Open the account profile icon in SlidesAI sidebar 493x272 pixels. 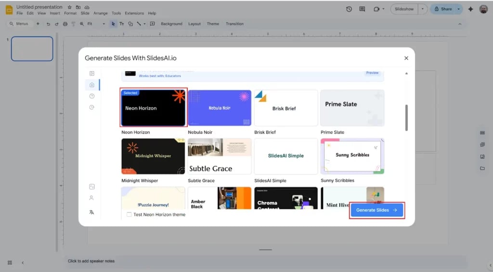coord(91,198)
